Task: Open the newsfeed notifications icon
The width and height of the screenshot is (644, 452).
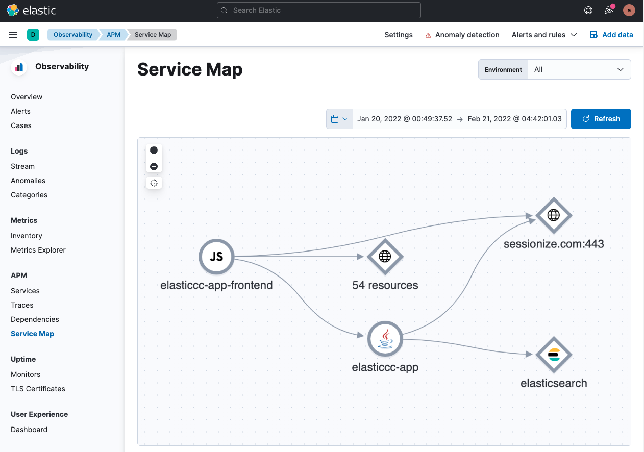Action: coord(608,10)
